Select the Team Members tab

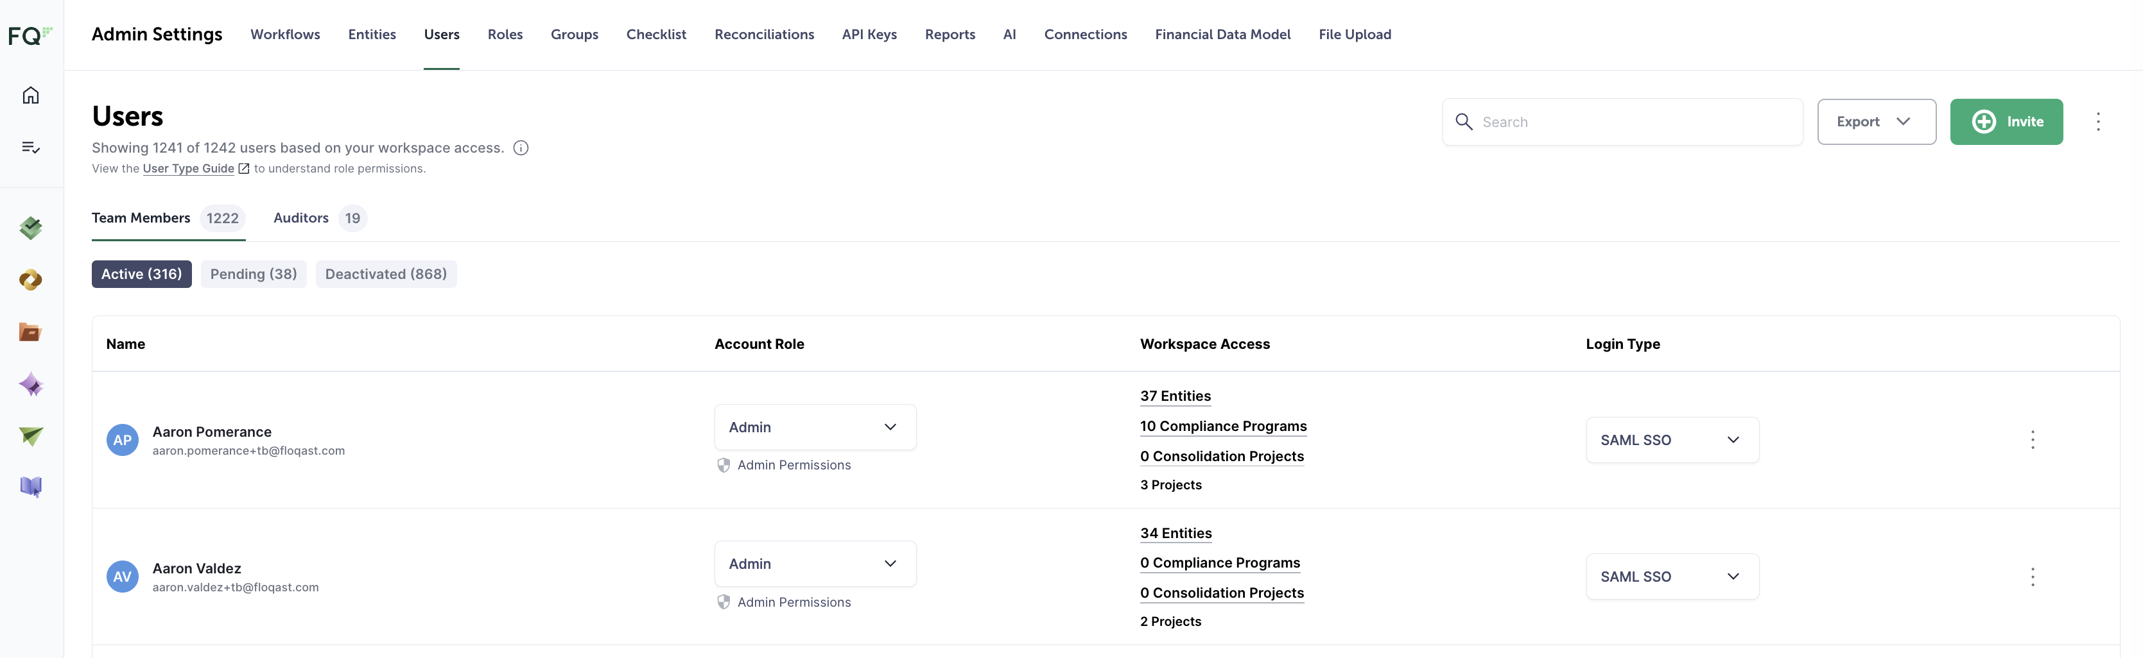pos(168,219)
